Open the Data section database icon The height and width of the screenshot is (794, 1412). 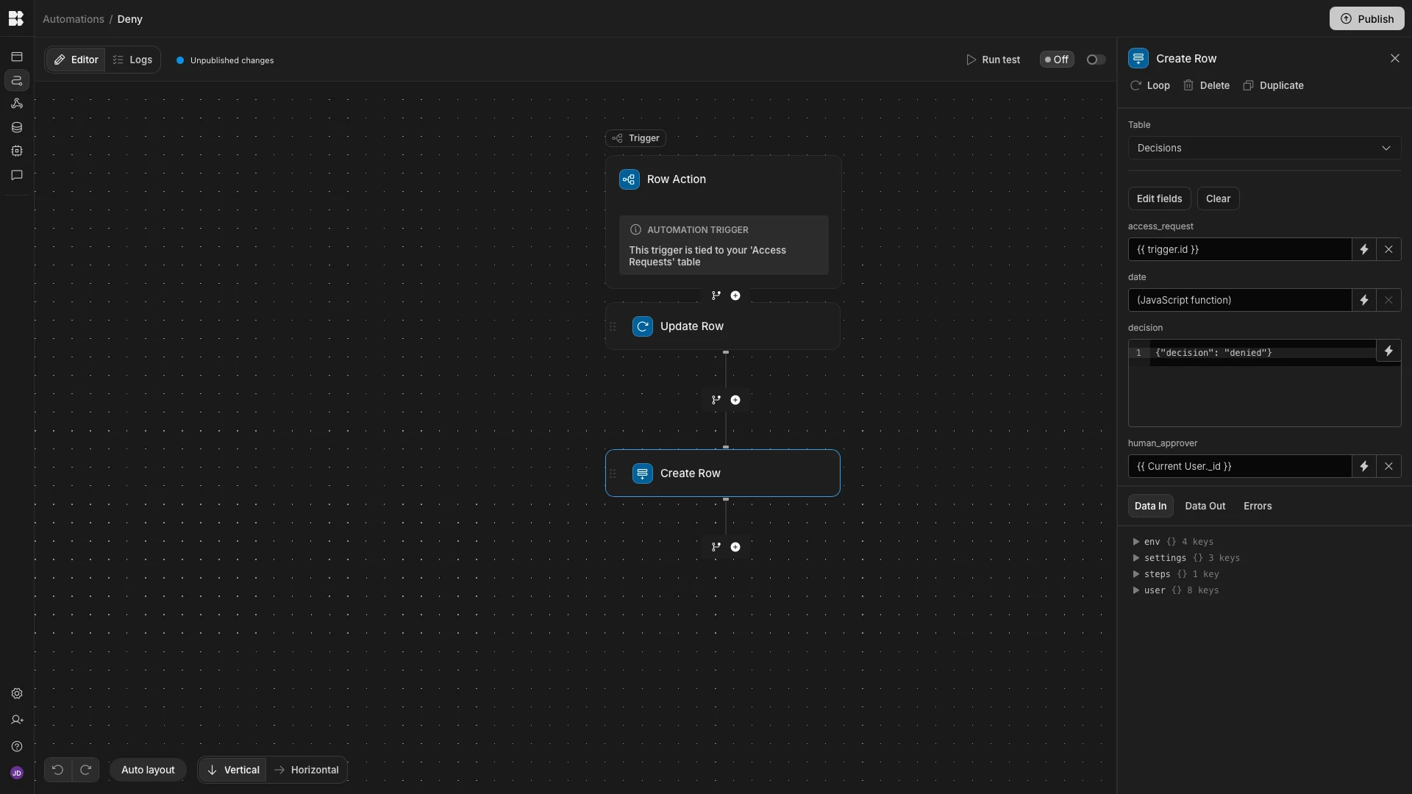coord(16,127)
